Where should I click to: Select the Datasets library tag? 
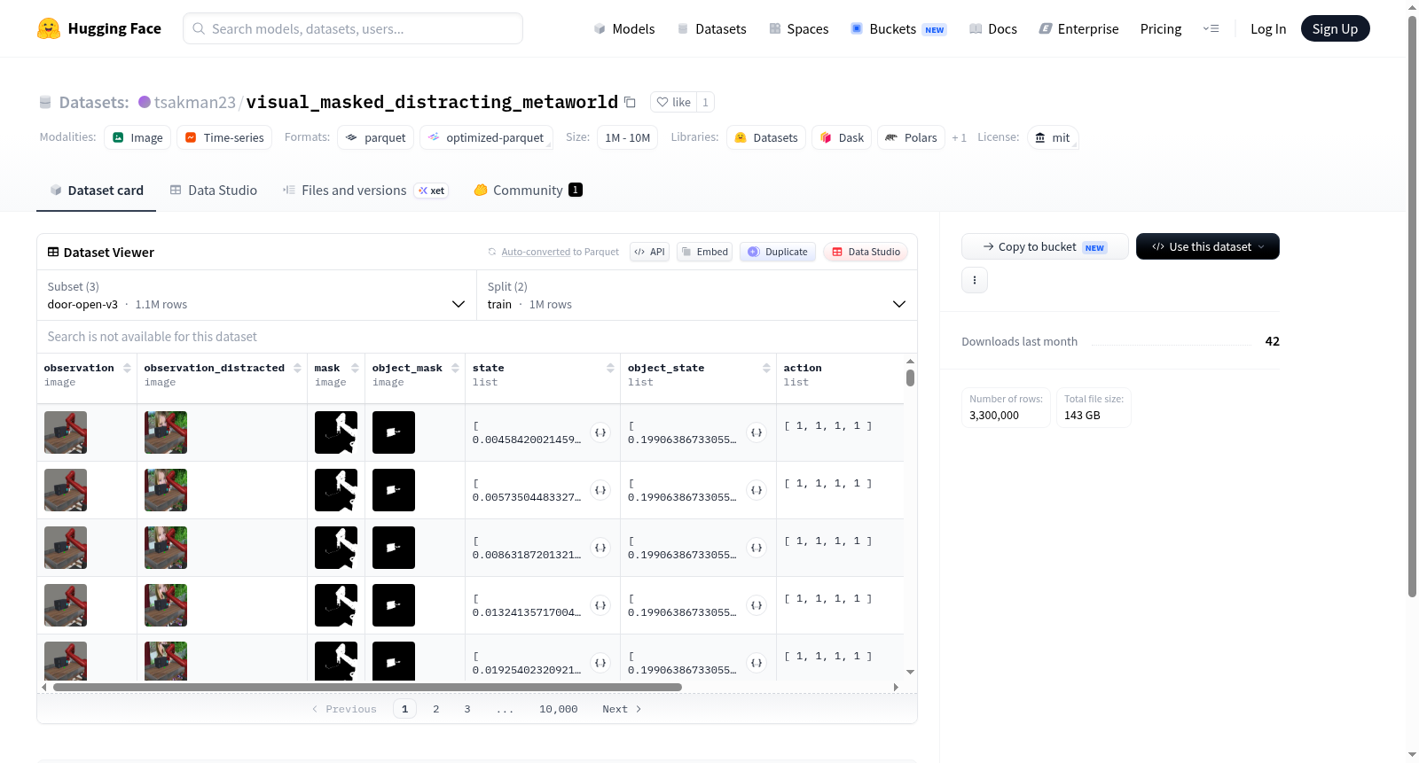pos(766,137)
